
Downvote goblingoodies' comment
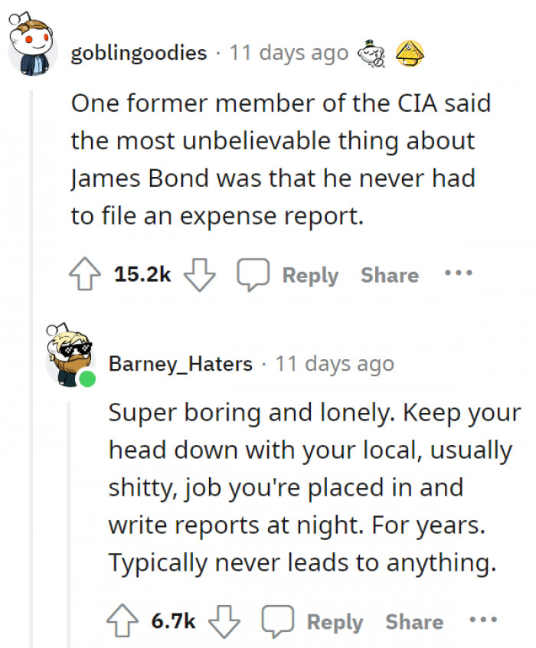coord(199,274)
